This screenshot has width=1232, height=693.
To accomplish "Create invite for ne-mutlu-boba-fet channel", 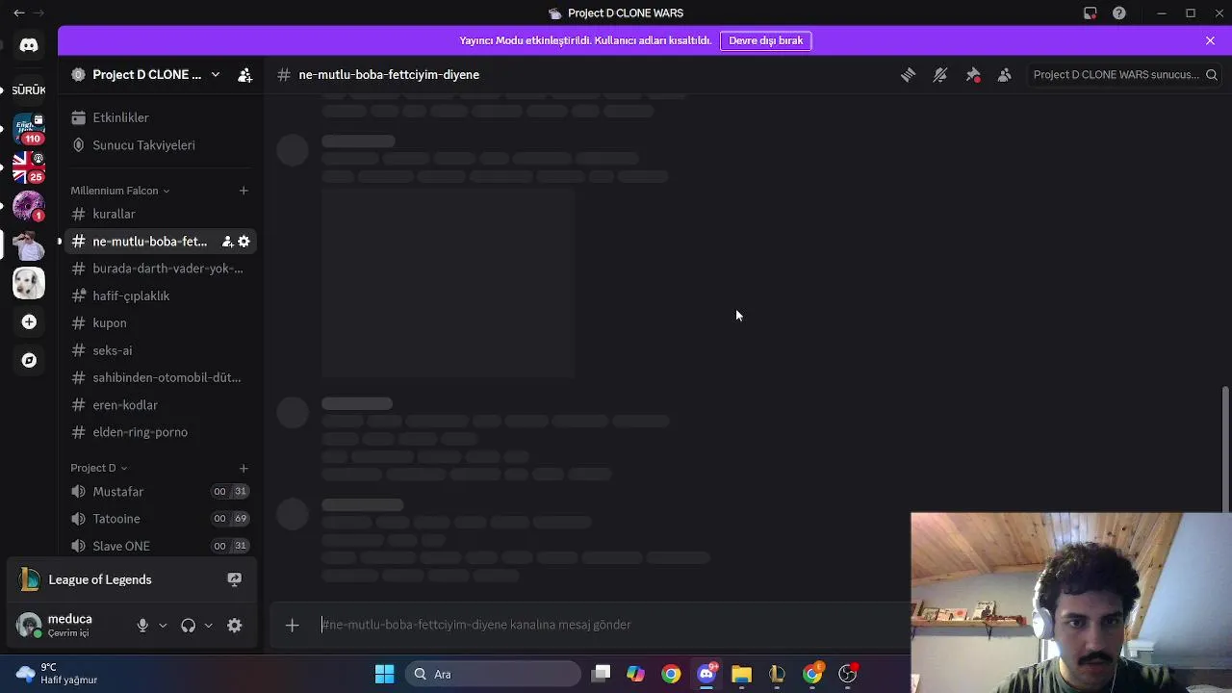I will (x=227, y=242).
